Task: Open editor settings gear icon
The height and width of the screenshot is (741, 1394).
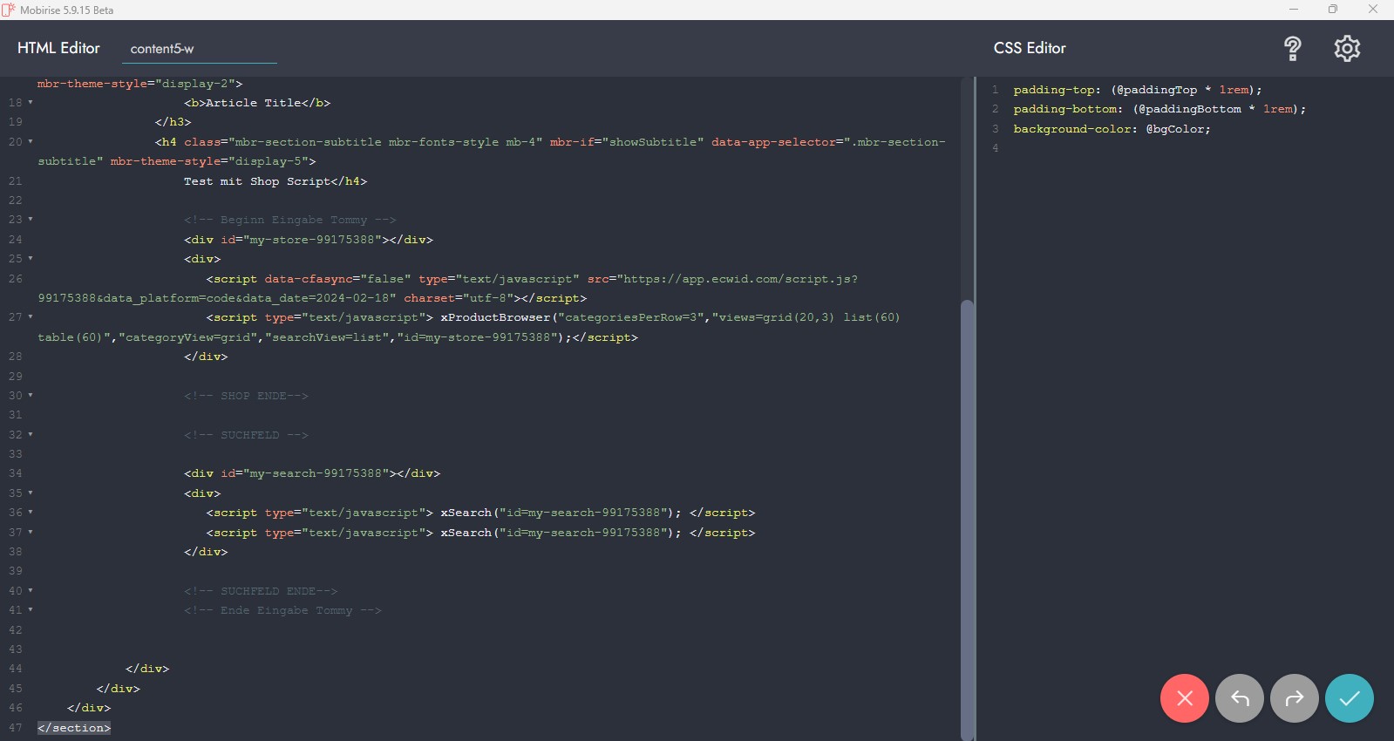Action: (1347, 48)
